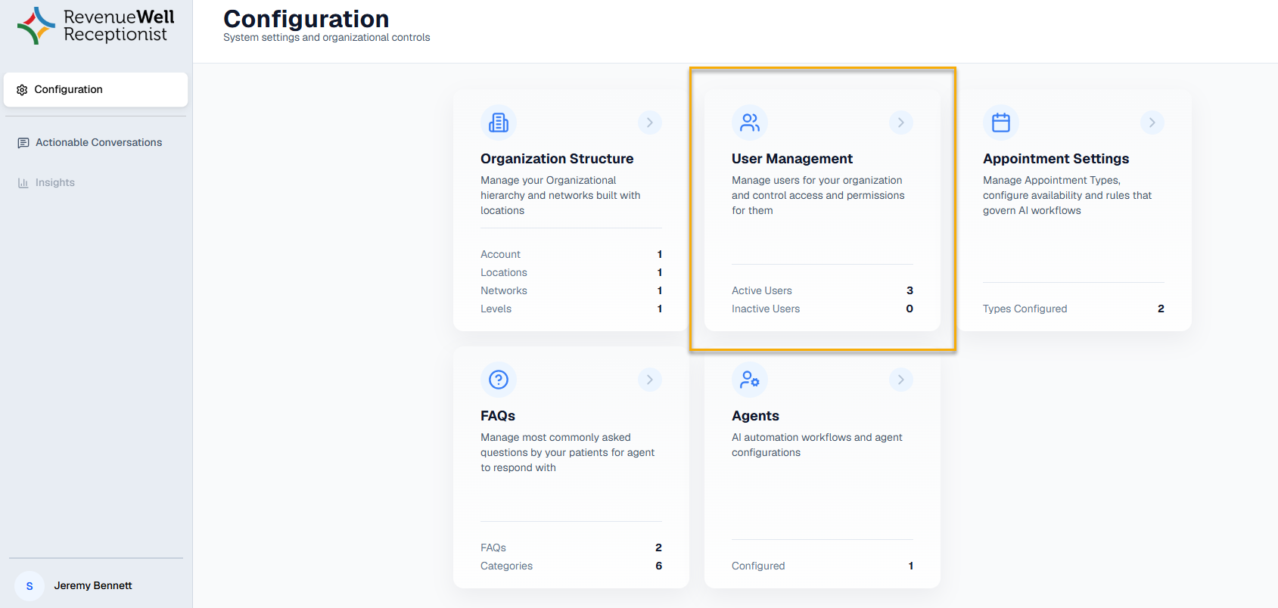Click the User Management people icon
Viewport: 1278px width, 608px height.
[x=750, y=123]
